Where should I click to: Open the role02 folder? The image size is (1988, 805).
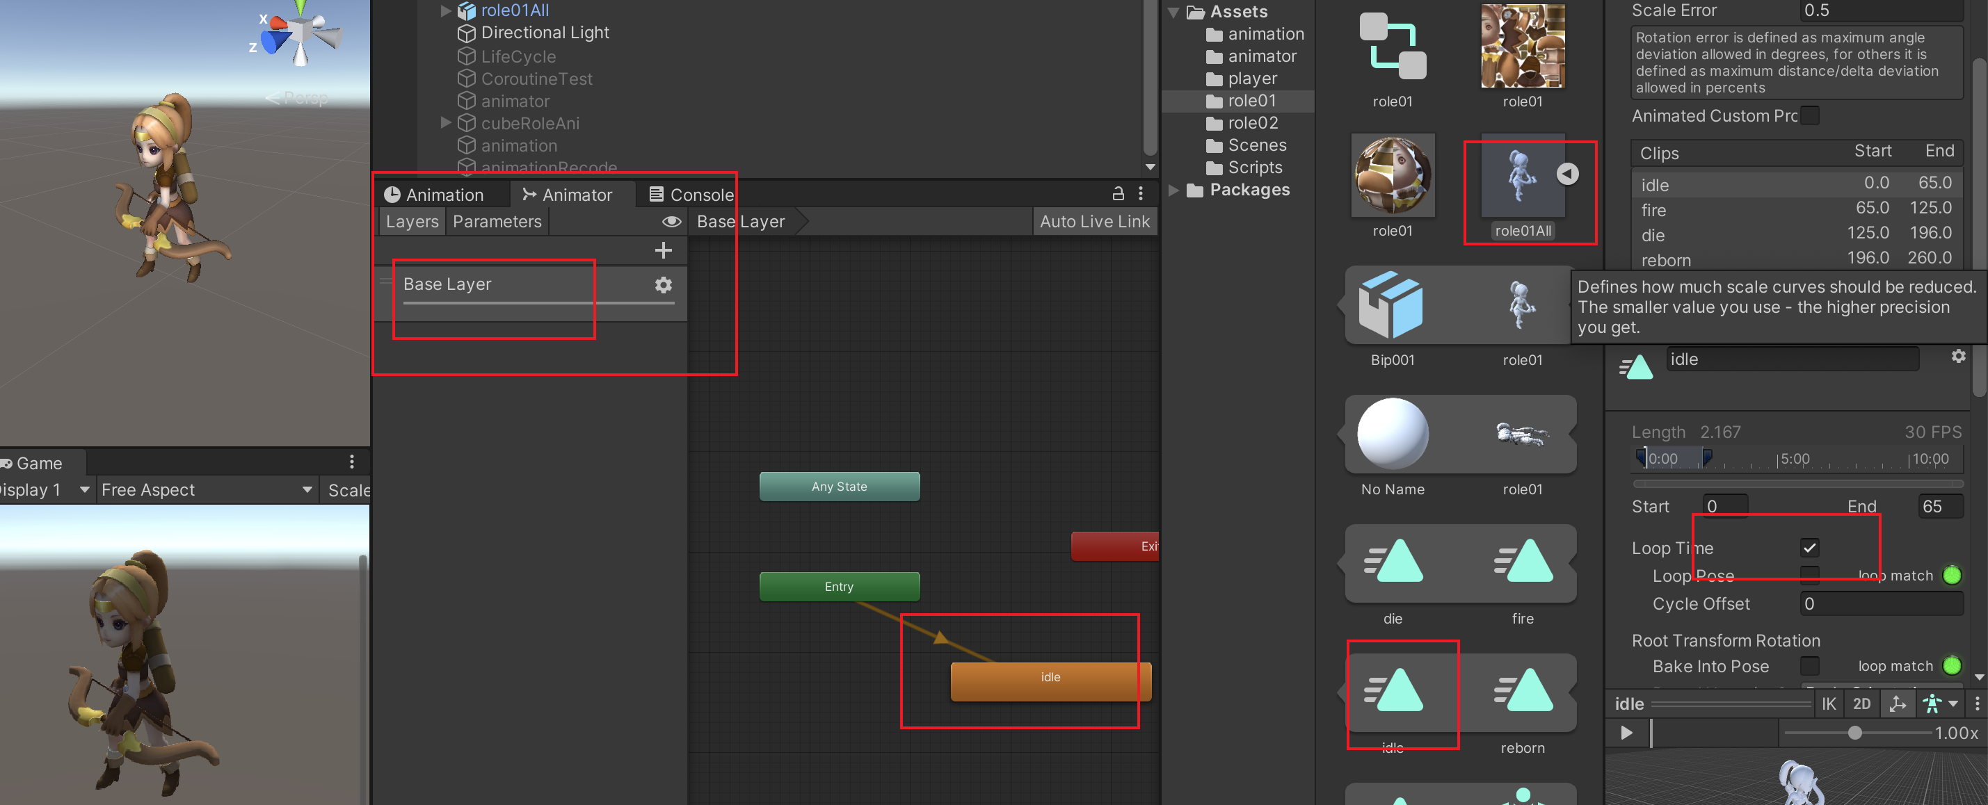pyautogui.click(x=1242, y=123)
